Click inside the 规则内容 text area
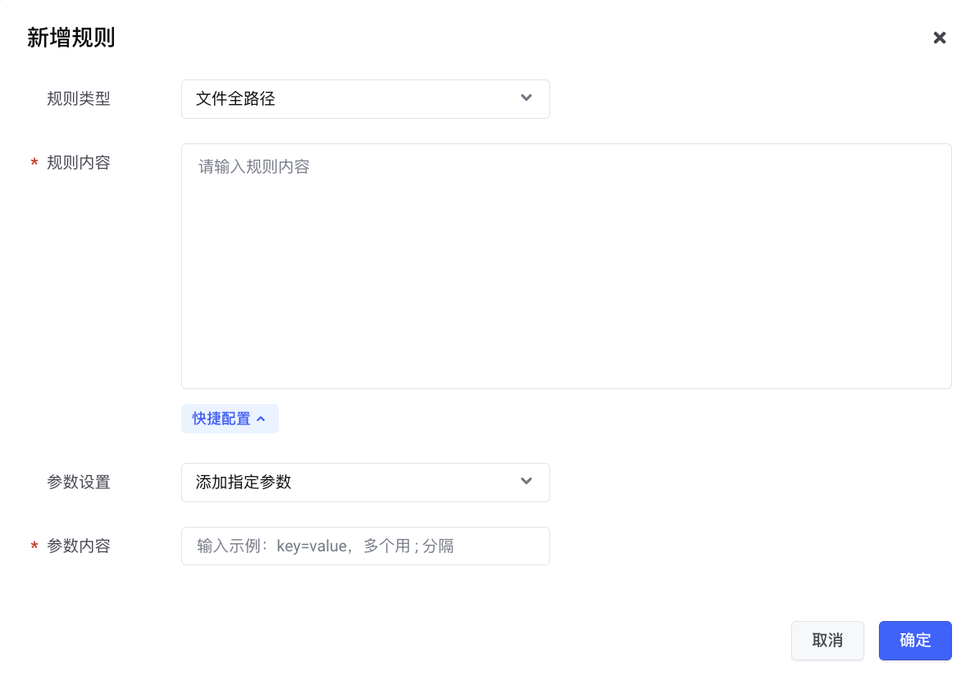Image resolution: width=970 pixels, height=680 pixels. pyautogui.click(x=566, y=266)
